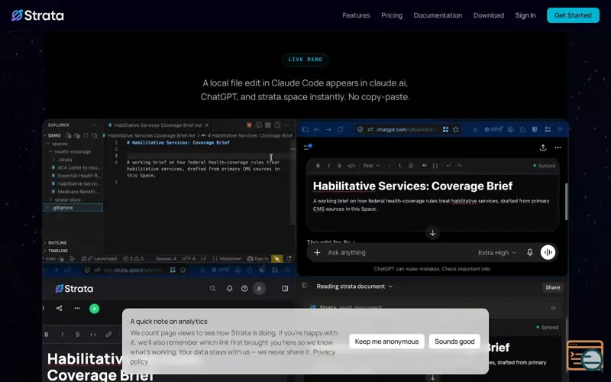Click search icon in Strata app header
This screenshot has width=611, height=382.
(x=213, y=289)
